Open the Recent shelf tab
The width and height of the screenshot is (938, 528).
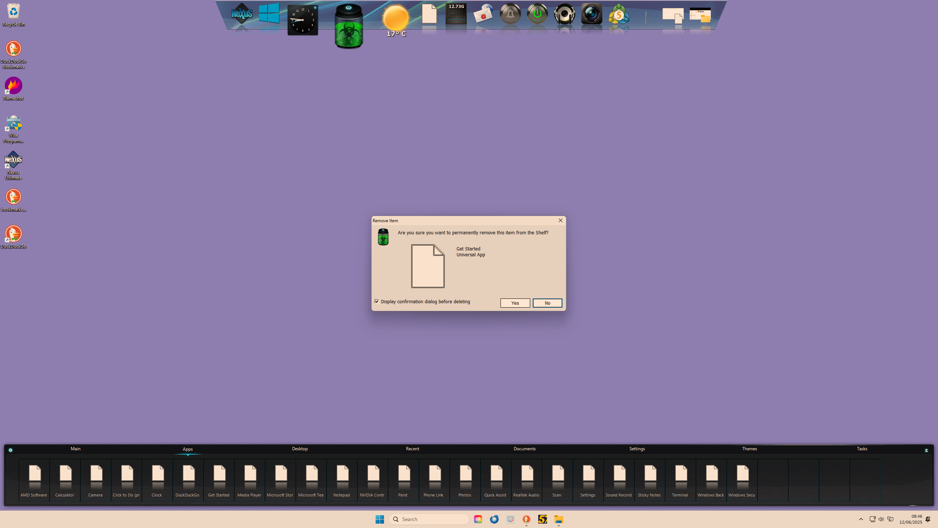click(412, 449)
